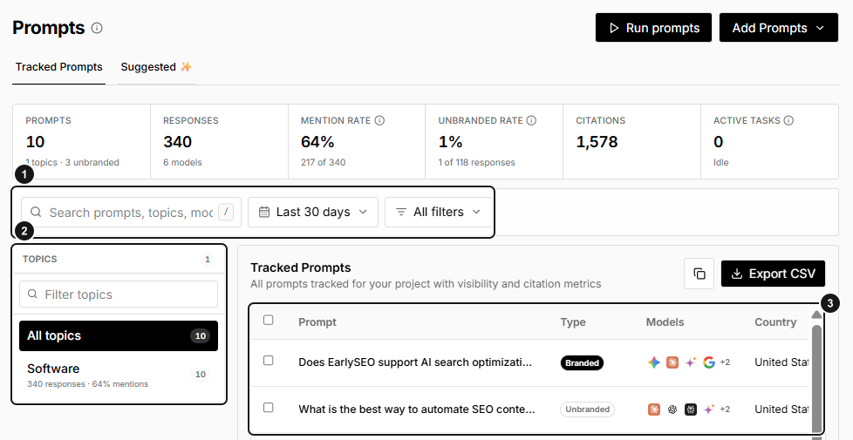Click the 1,578 citations value
This screenshot has height=440, width=853.
[x=597, y=142]
